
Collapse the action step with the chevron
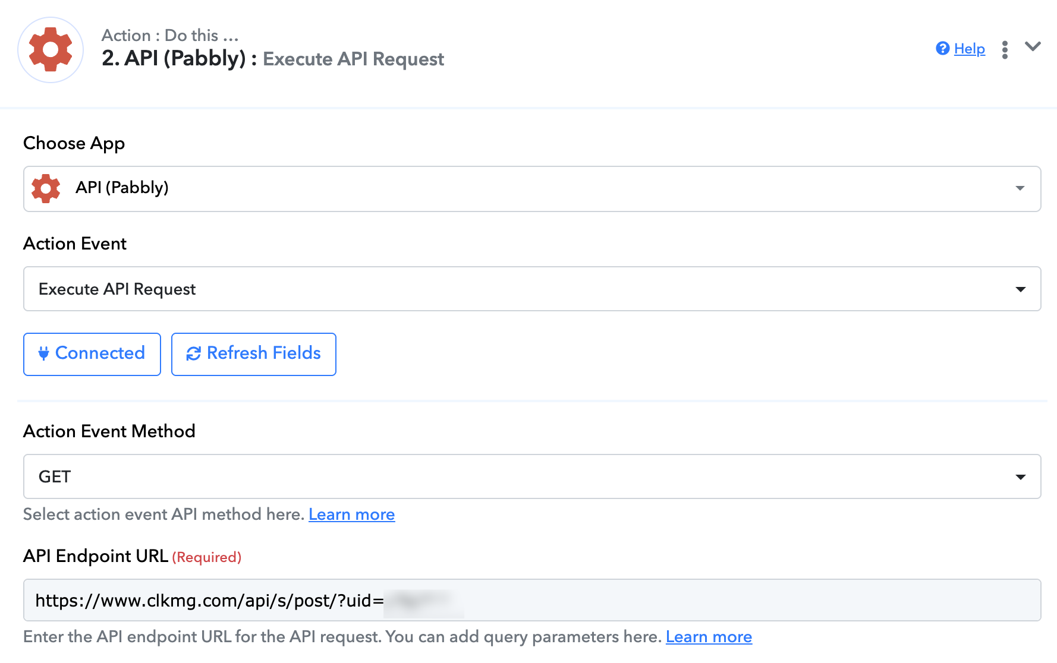pyautogui.click(x=1033, y=46)
